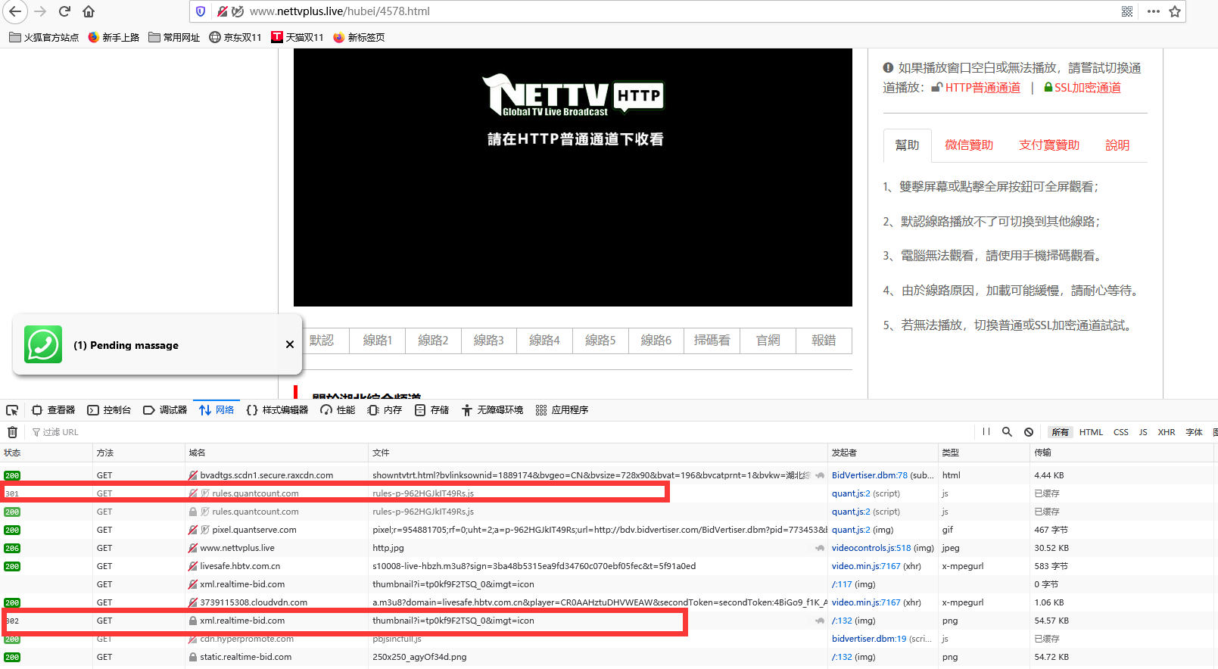
Task: Filter requests by HTML
Action: click(1091, 432)
